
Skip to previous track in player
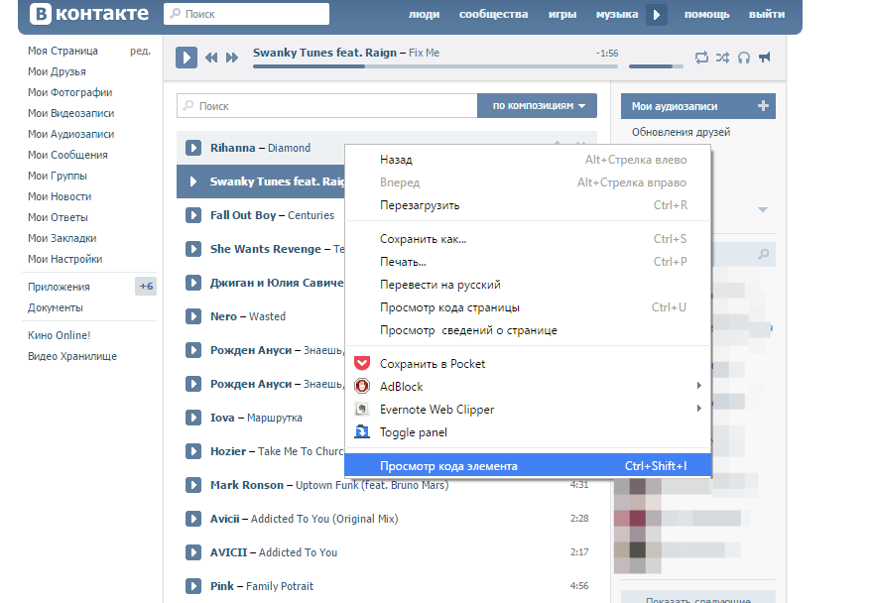click(211, 58)
